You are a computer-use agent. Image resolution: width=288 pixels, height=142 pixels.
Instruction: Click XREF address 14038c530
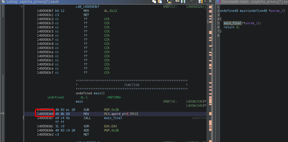(195, 102)
